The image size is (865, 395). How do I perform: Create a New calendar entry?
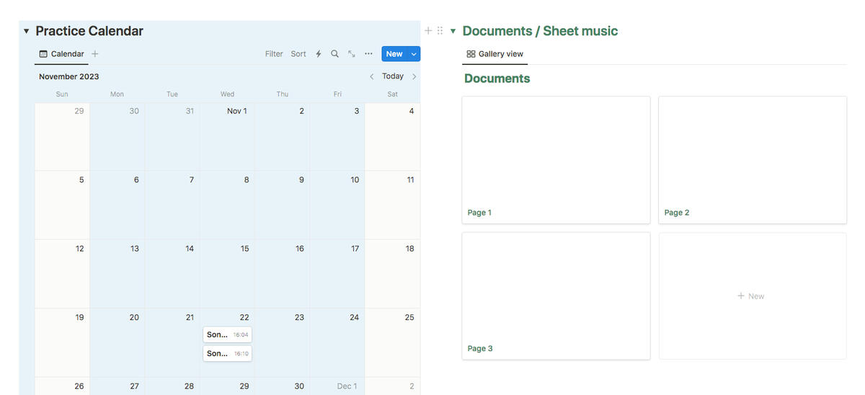[x=394, y=54]
